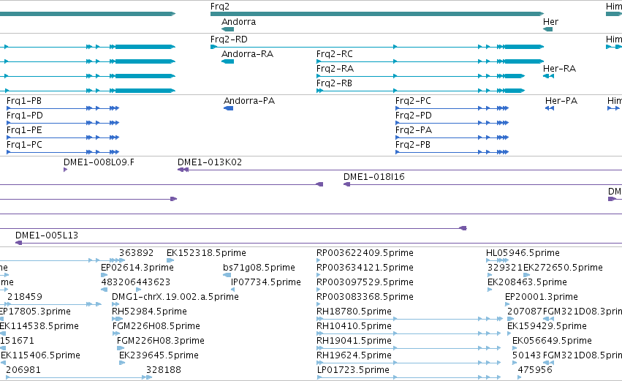Click EST EK208463.5prime

(527, 282)
